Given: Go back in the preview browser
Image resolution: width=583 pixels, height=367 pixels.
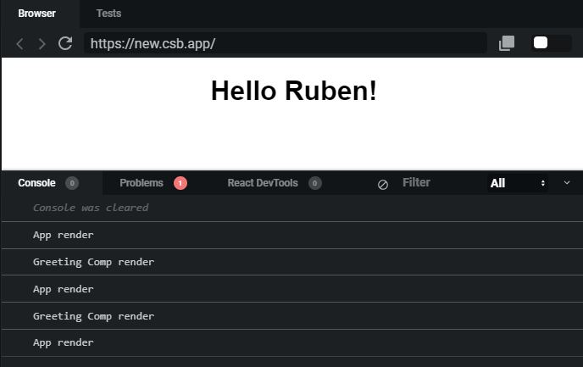Looking at the screenshot, I should click(20, 44).
